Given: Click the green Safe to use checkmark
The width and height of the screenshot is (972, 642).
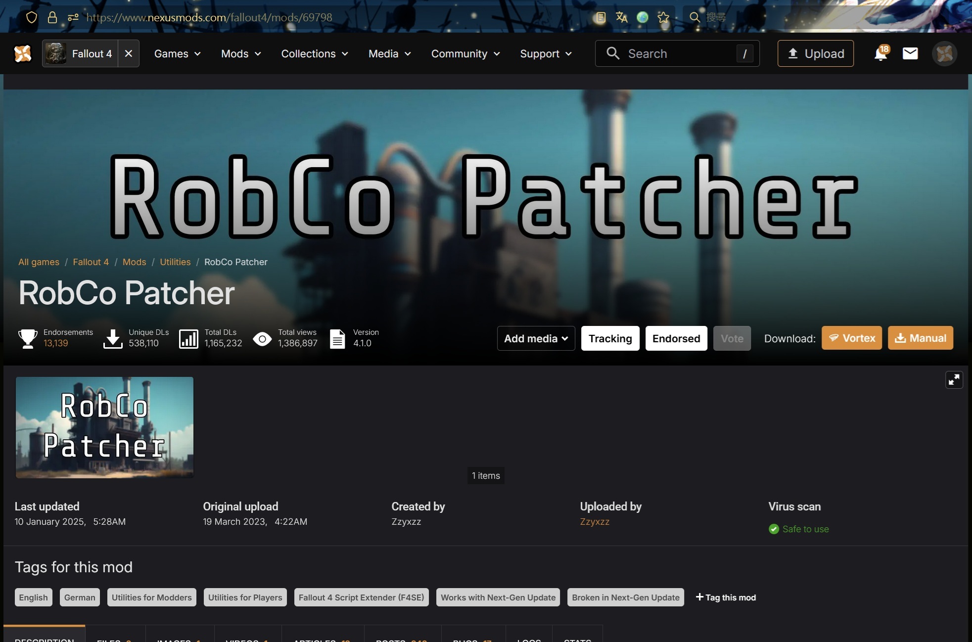Looking at the screenshot, I should pyautogui.click(x=774, y=529).
